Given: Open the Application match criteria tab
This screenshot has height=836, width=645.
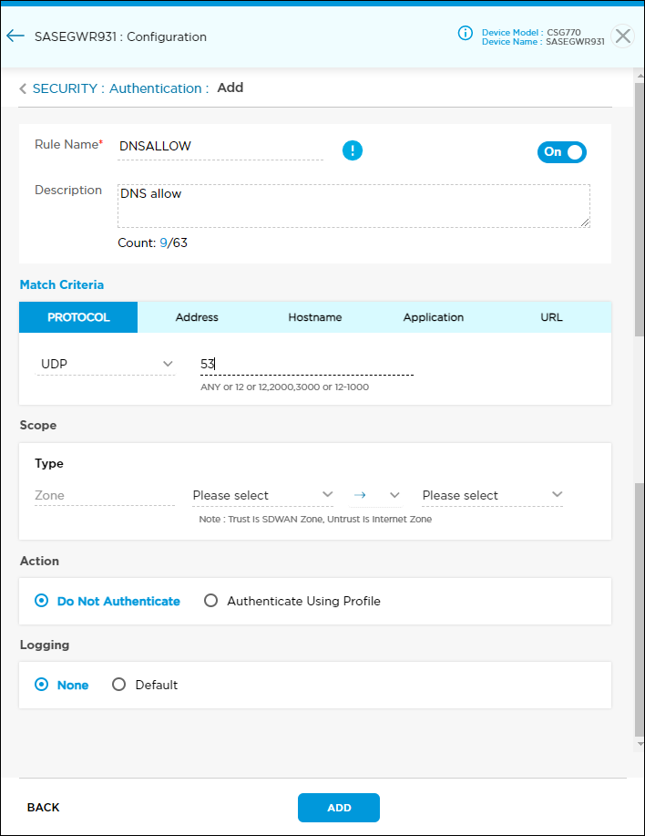Looking at the screenshot, I should (x=433, y=316).
